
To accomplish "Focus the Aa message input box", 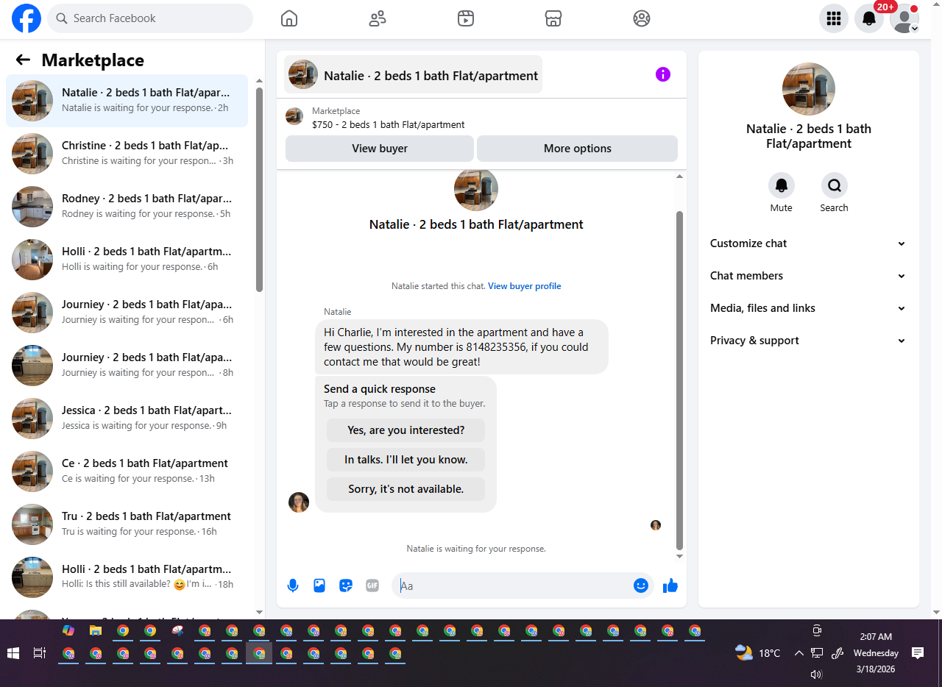I will pyautogui.click(x=515, y=586).
